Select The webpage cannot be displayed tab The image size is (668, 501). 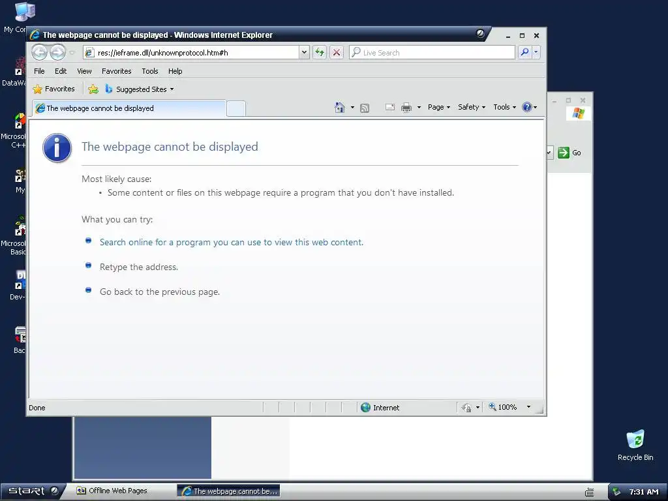(x=129, y=108)
